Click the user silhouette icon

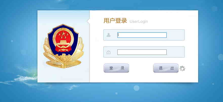click(108, 35)
